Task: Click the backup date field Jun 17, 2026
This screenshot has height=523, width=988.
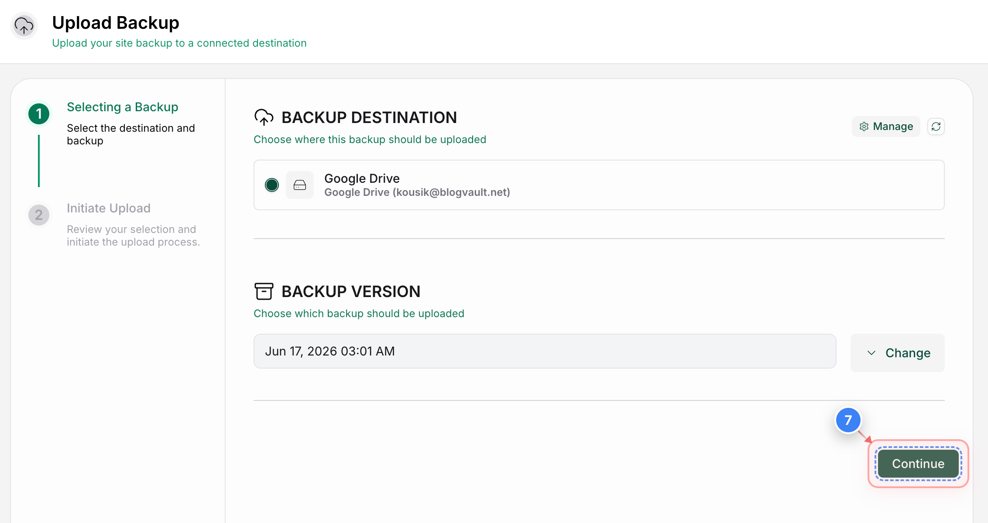Action: point(545,351)
